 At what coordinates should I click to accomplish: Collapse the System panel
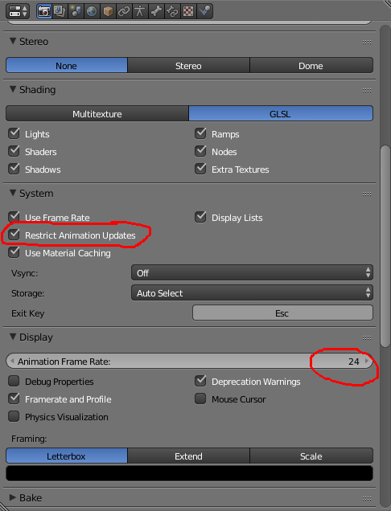[x=13, y=194]
